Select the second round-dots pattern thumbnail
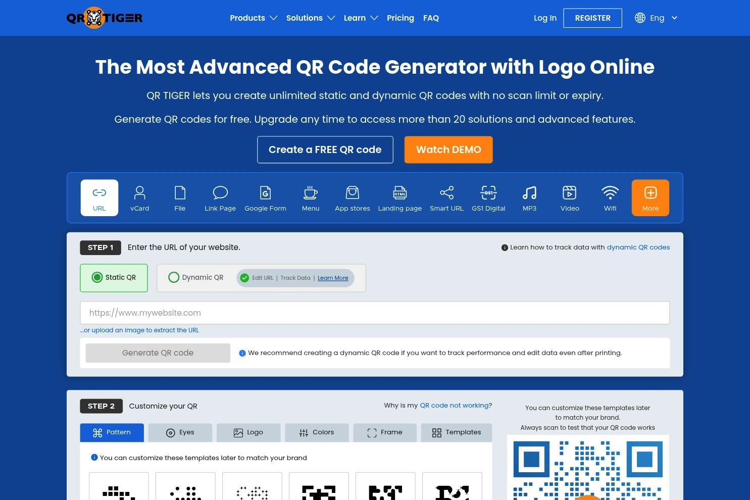 pos(185,486)
